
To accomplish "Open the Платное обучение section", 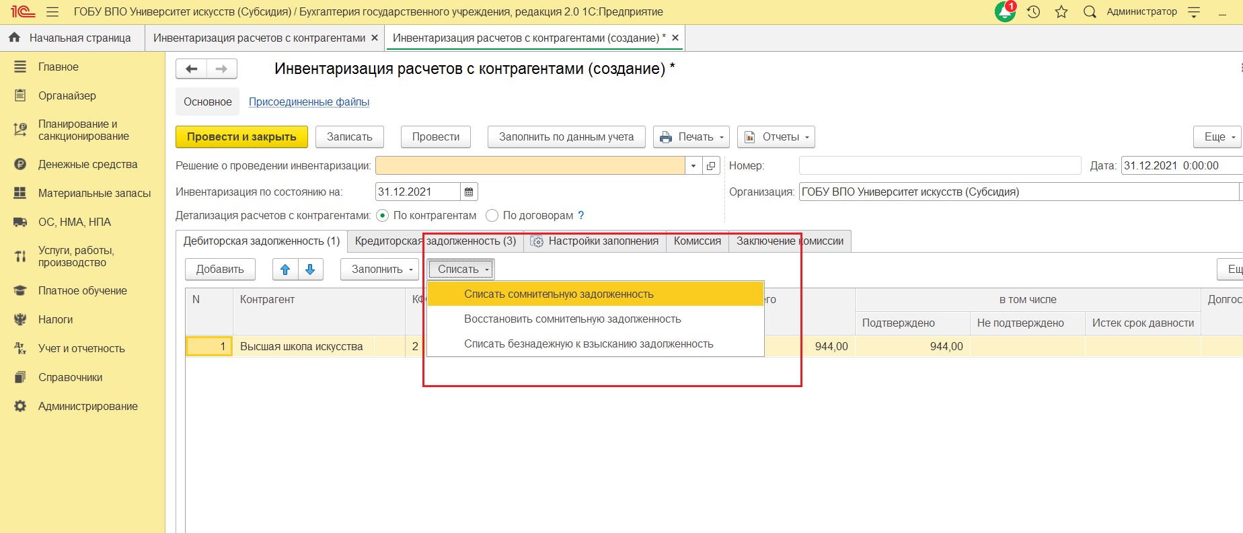I will point(83,291).
